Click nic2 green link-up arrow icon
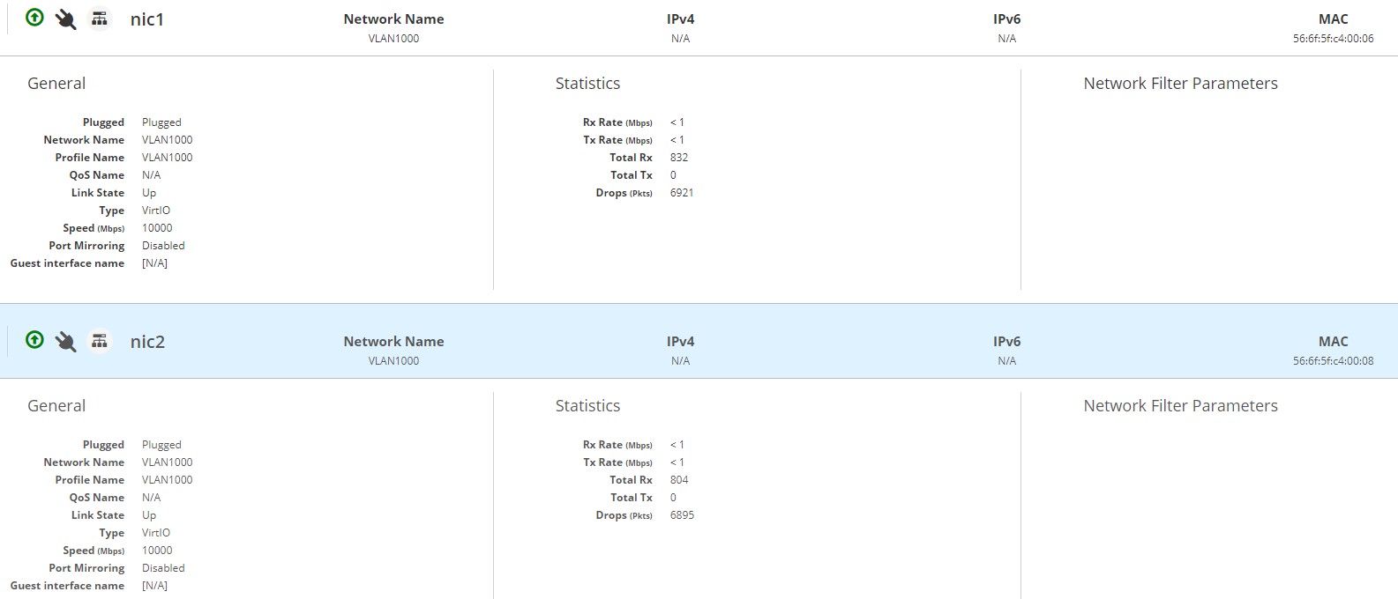Viewport: 1398px width, 599px height. coord(34,340)
